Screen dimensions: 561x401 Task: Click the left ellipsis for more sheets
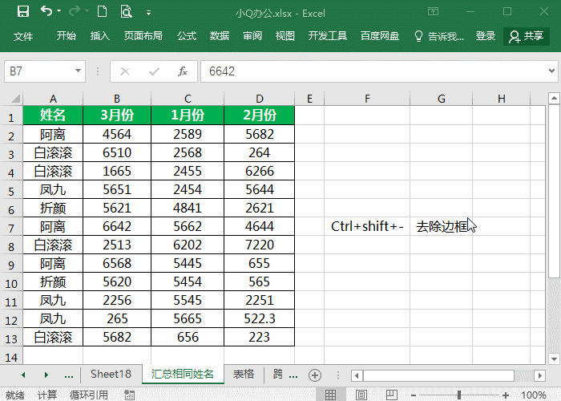tap(69, 375)
